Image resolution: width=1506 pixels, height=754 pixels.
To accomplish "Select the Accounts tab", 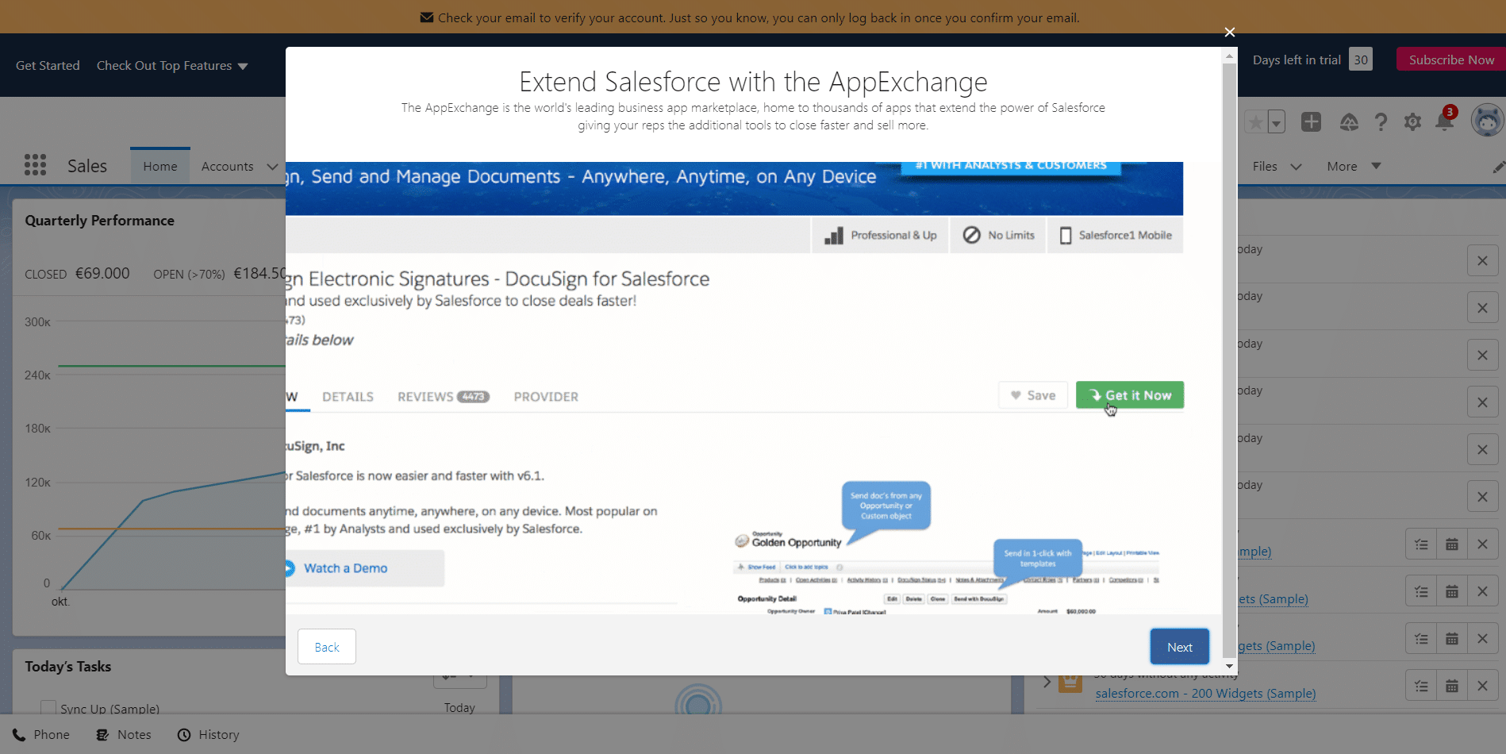I will point(228,167).
